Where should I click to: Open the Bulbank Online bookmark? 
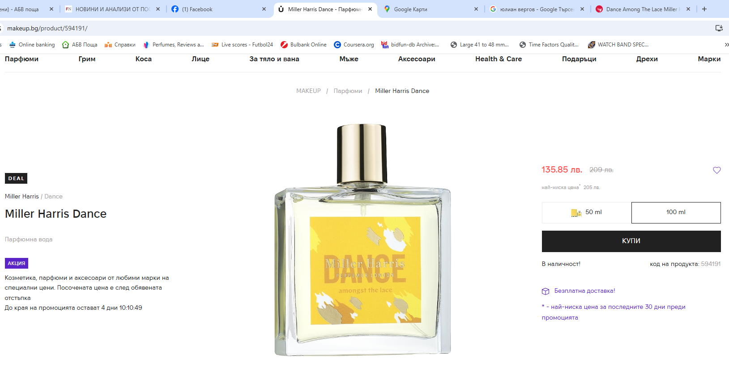pyautogui.click(x=303, y=45)
